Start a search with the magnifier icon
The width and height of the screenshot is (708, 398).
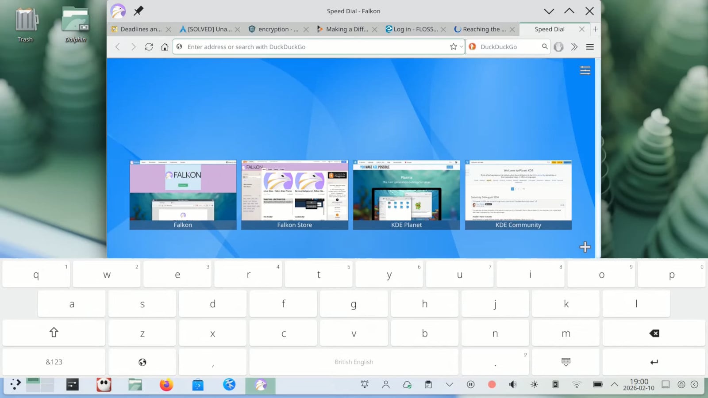tap(545, 46)
